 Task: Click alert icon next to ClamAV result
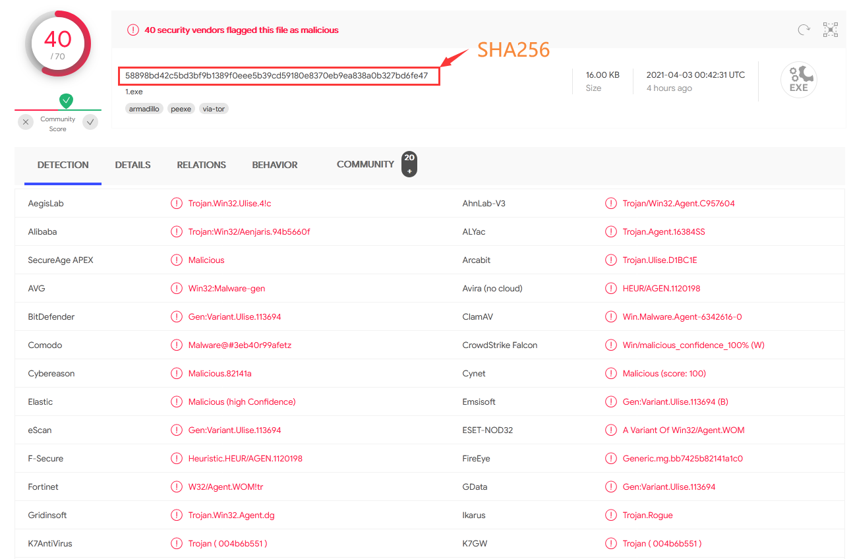click(x=611, y=317)
